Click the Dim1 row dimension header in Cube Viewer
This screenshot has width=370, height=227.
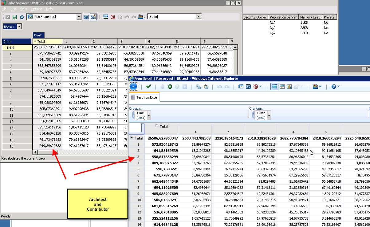pos(17,41)
